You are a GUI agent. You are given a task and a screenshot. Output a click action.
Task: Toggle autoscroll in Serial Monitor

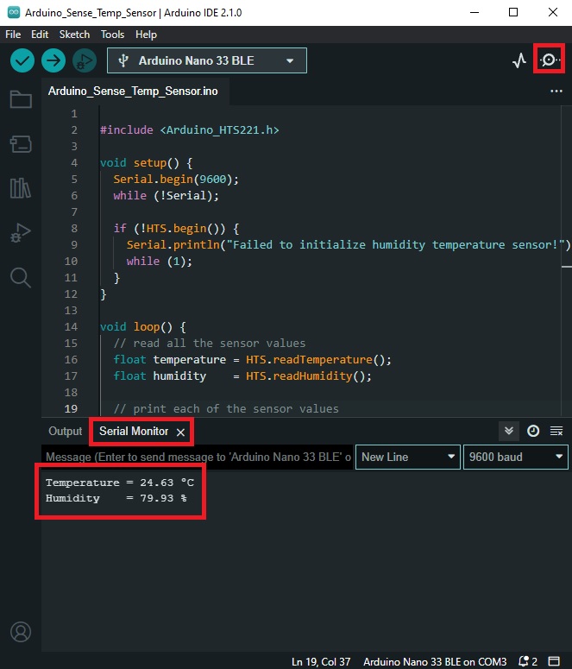pyautogui.click(x=509, y=431)
